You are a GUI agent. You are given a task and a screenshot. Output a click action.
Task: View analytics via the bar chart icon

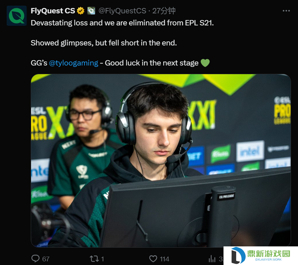(x=212, y=259)
